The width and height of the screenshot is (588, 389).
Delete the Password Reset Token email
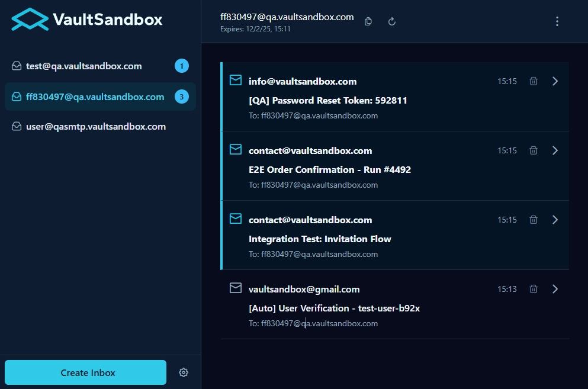coord(533,81)
